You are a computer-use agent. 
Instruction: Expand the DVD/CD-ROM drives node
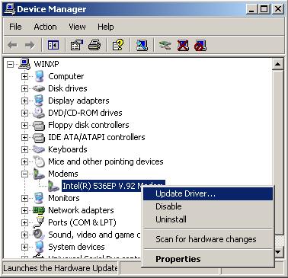(x=24, y=113)
